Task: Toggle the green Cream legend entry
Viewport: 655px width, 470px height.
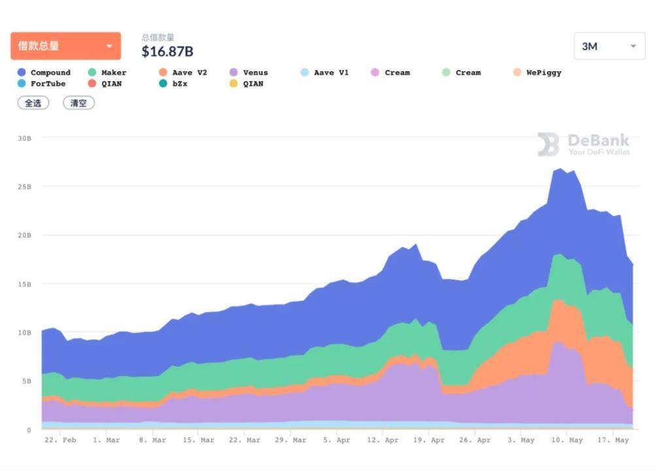Action: pyautogui.click(x=467, y=73)
